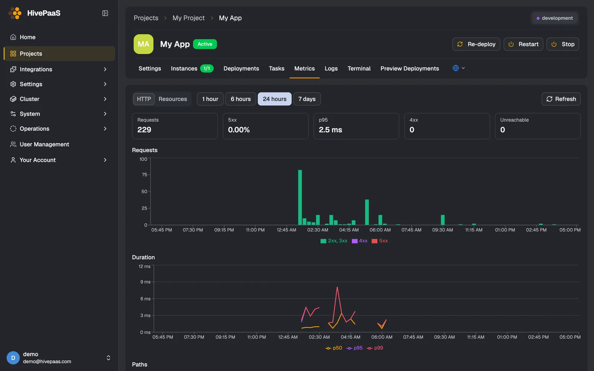Screen dimensions: 594x371
Task: Click the Settings gear icon in the sidebar
Action: coord(13,84)
